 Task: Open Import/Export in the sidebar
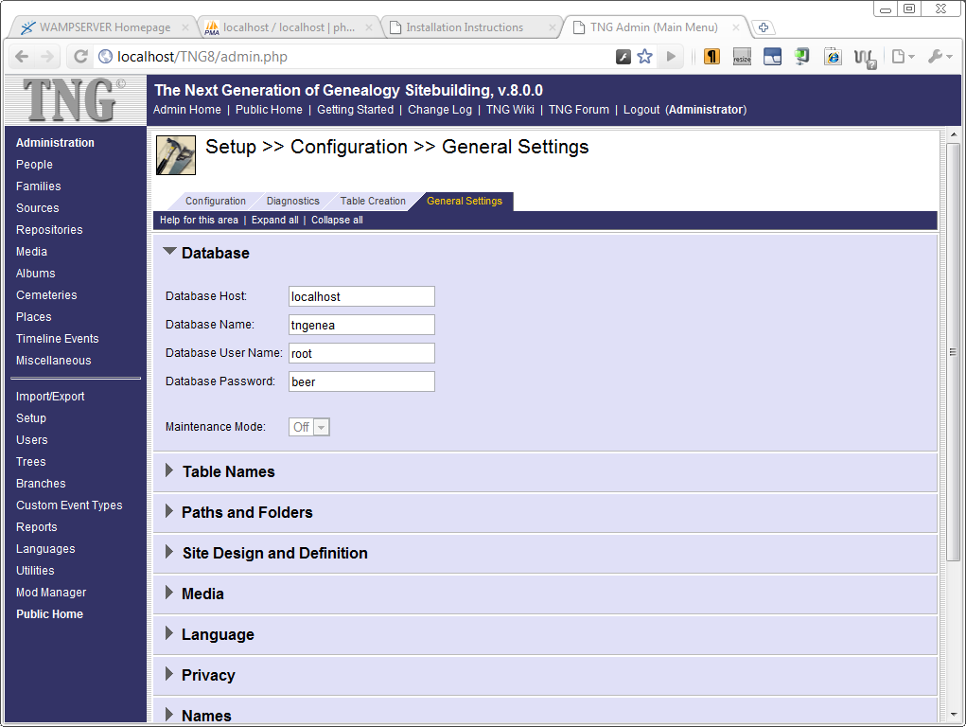(x=50, y=397)
